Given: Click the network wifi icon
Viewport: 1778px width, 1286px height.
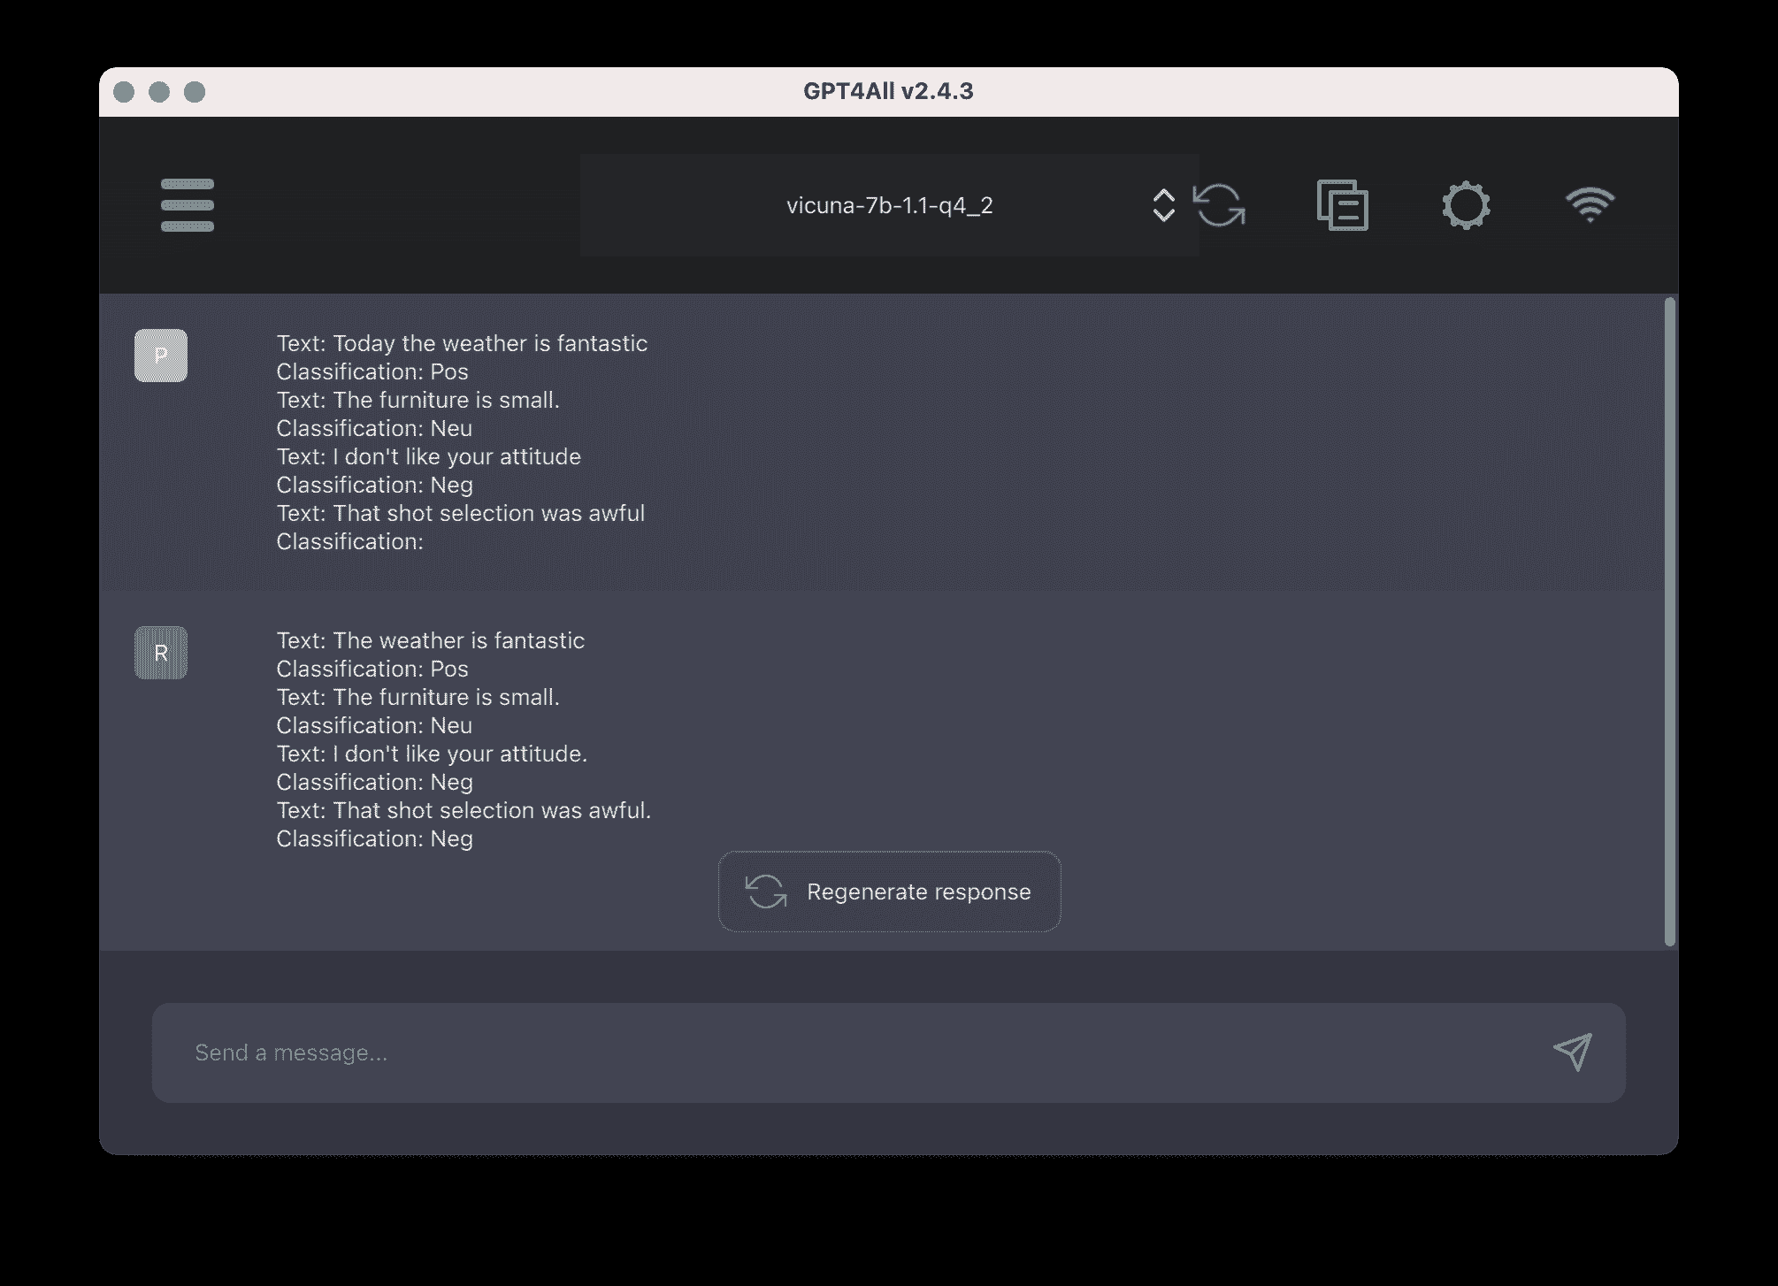Looking at the screenshot, I should click(x=1590, y=205).
